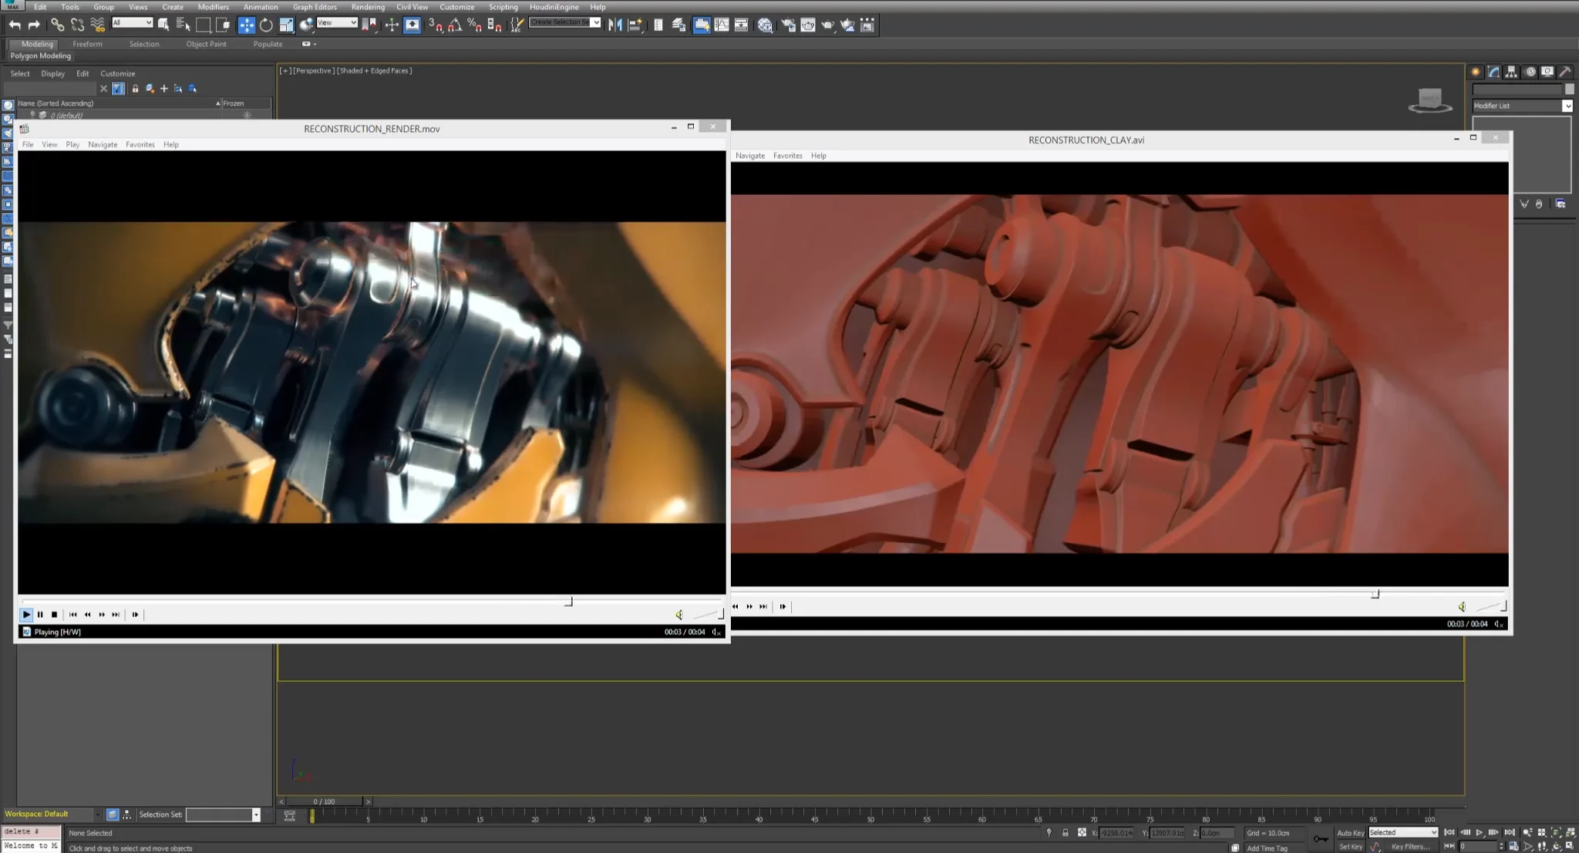Expand the Create Selection Set dropdown
1579x853 pixels.
pos(596,22)
